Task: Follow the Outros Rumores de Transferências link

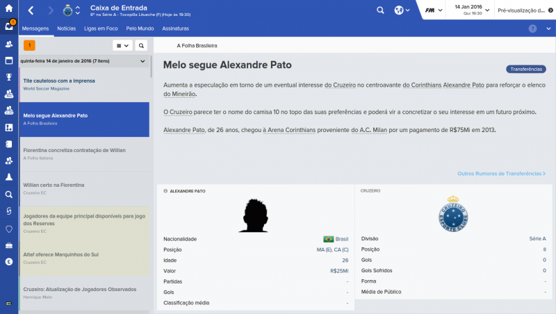Action: point(501,173)
